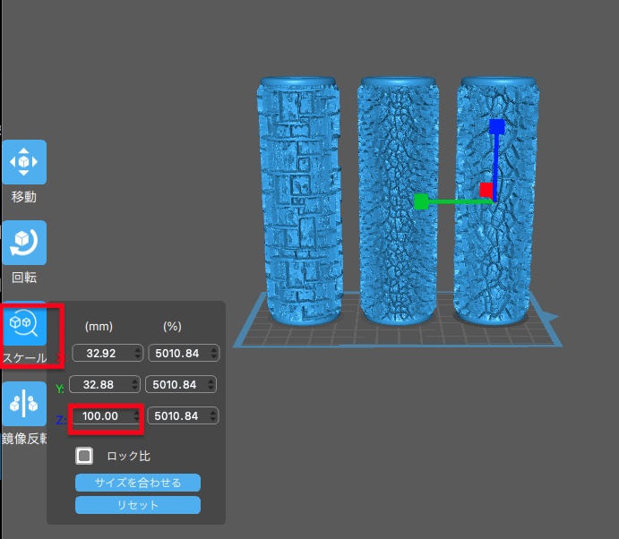Click the green axis gizmo handle
619x539 pixels.
(421, 201)
